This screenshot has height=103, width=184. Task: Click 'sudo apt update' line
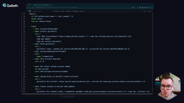(43, 39)
